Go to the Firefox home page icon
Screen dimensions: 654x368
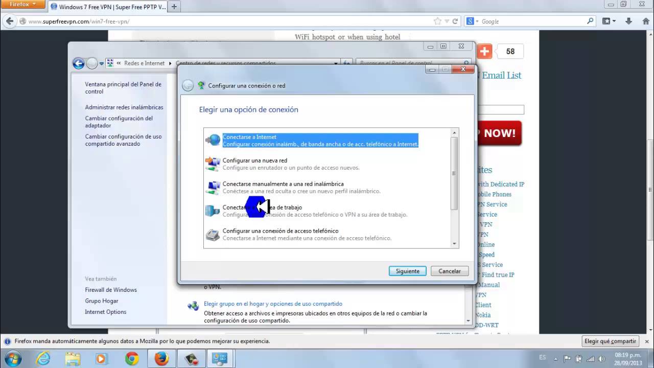tap(645, 21)
